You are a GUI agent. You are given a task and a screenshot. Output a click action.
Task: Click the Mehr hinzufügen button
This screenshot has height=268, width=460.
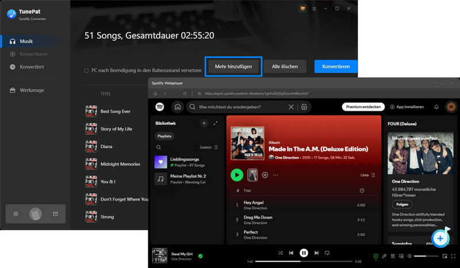(x=233, y=67)
